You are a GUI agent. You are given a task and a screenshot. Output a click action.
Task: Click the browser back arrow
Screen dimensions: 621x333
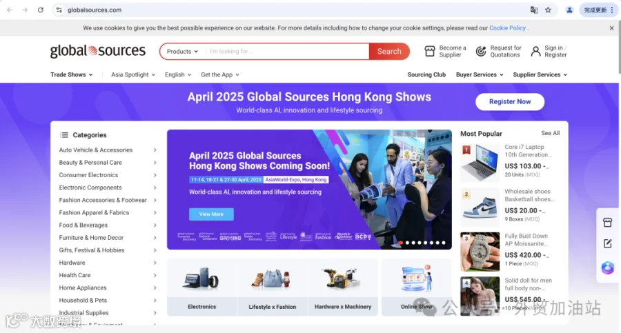tap(10, 10)
